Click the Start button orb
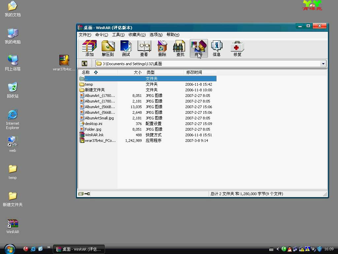This screenshot has height=254, width=338. (x=10, y=249)
